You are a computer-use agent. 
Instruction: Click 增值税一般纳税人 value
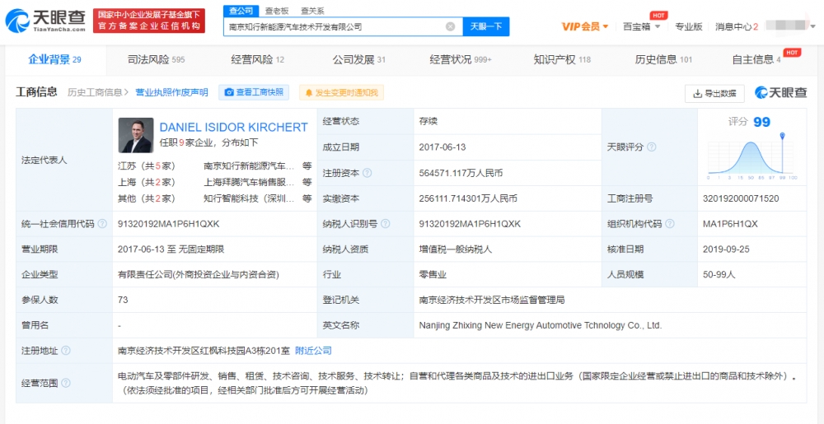[x=456, y=249]
